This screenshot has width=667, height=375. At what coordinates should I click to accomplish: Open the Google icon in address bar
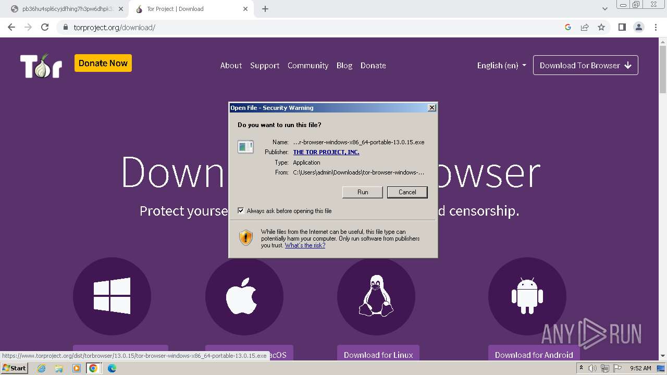[568, 27]
